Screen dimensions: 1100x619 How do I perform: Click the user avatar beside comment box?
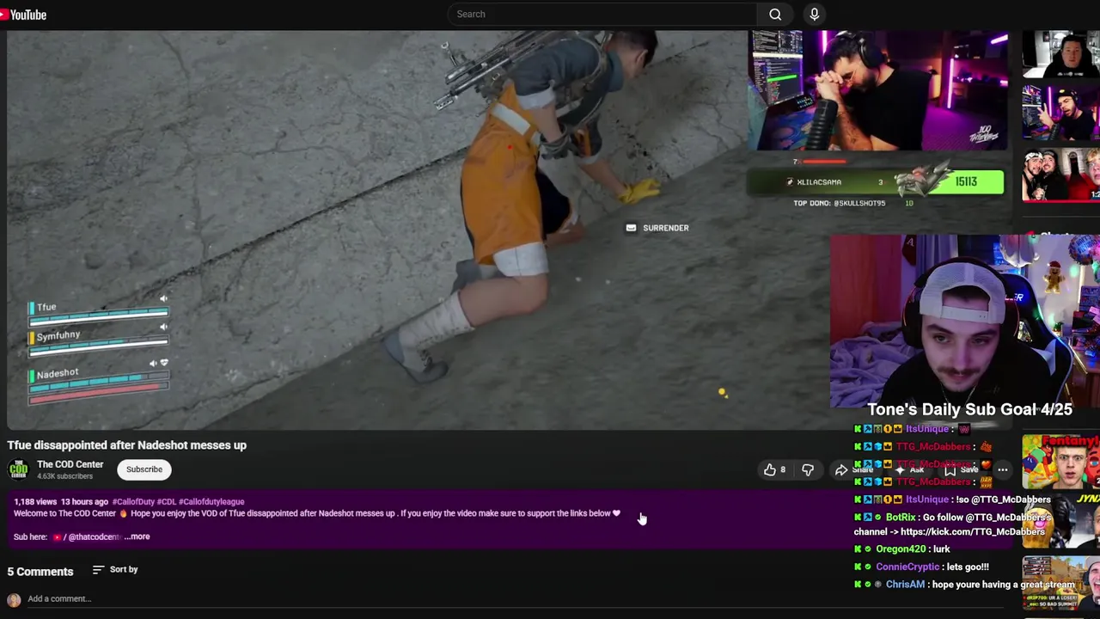(14, 600)
